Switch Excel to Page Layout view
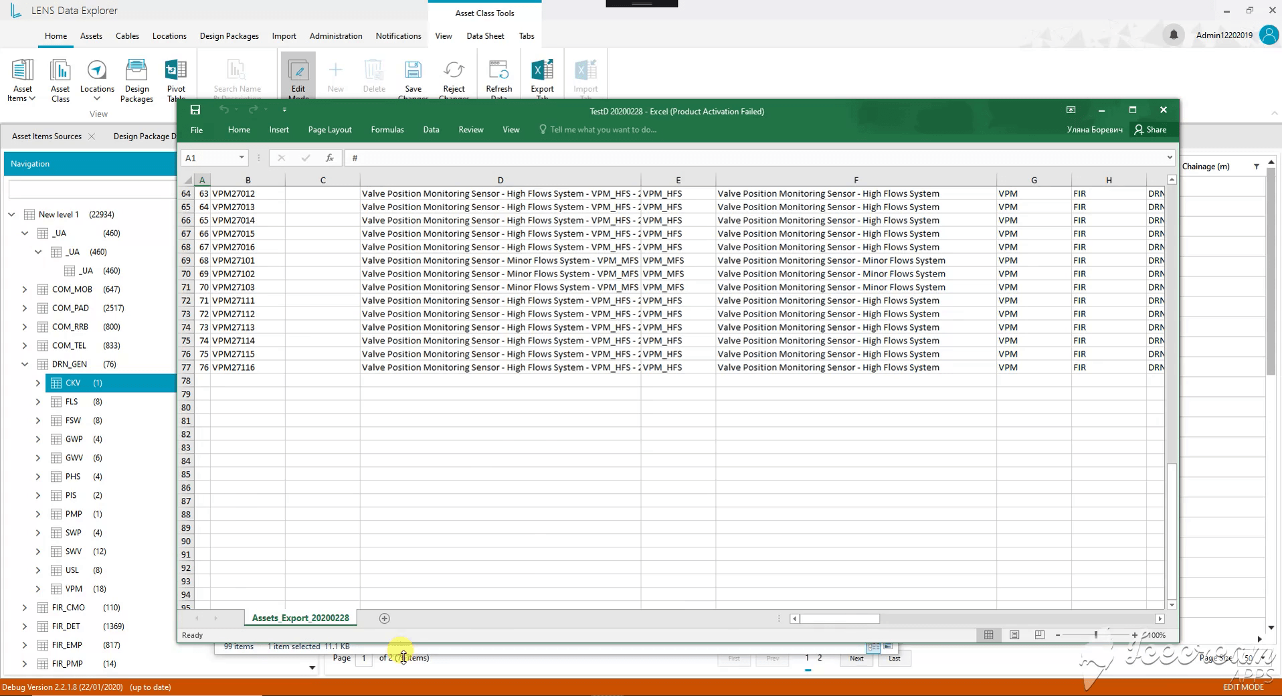The image size is (1282, 696). (x=1014, y=635)
